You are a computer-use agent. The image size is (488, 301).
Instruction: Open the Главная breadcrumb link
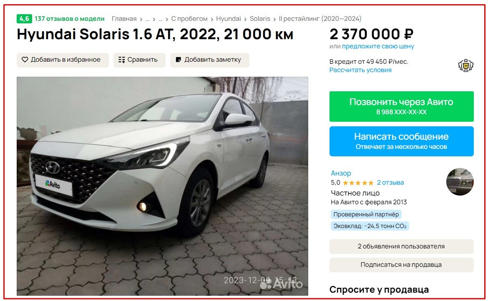[124, 19]
